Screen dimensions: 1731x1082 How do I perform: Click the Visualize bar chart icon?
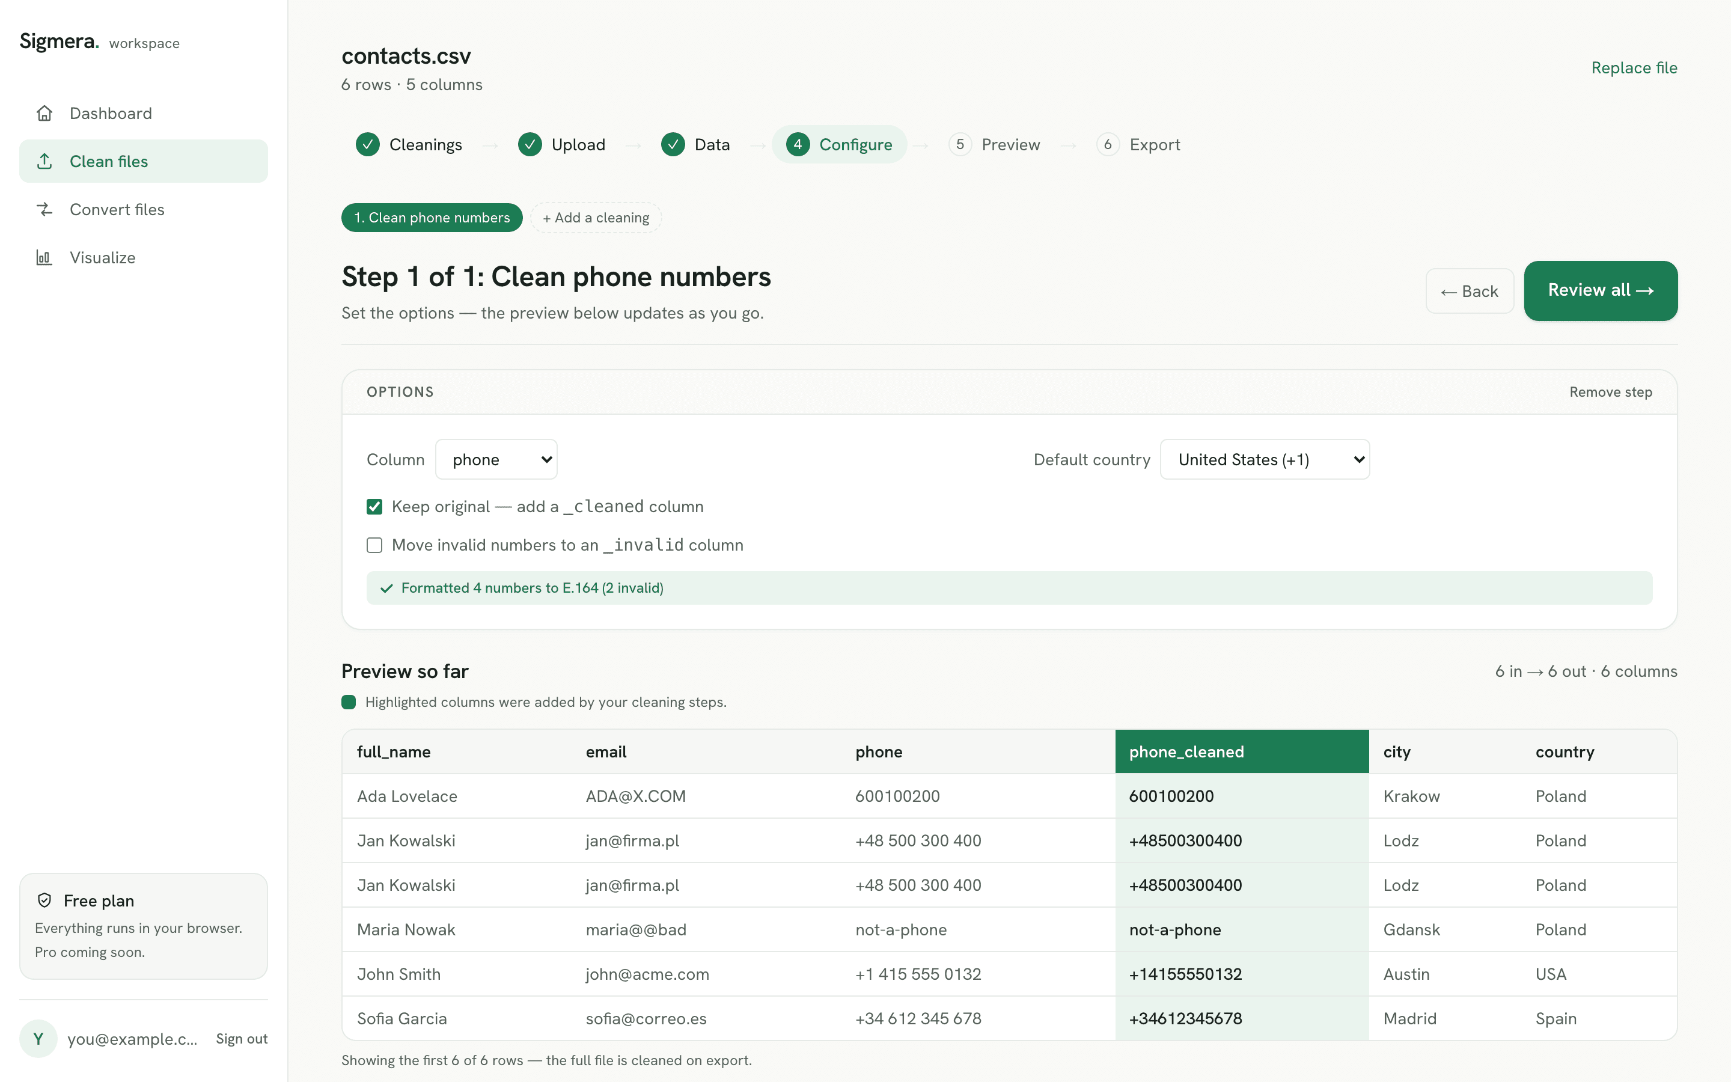44,257
